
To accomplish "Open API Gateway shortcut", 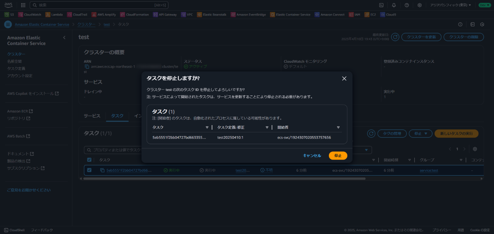I will [x=165, y=14].
